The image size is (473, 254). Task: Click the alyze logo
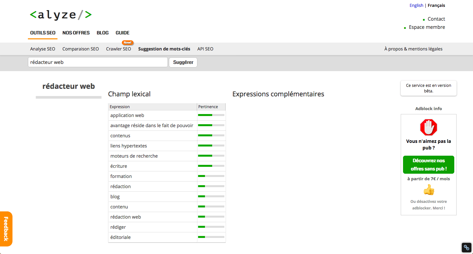tap(61, 15)
